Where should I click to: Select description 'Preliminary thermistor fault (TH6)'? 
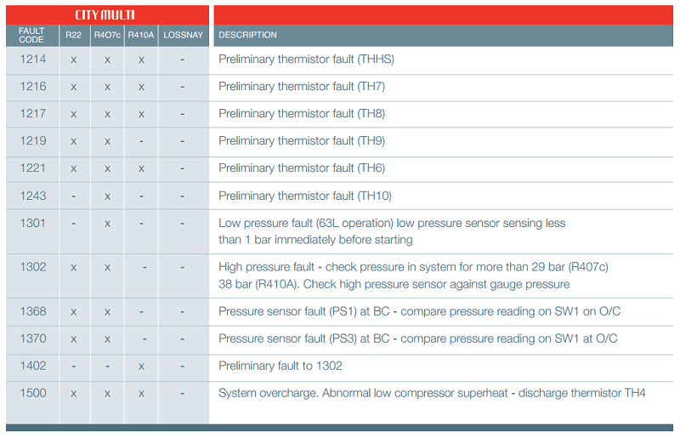[x=302, y=168]
